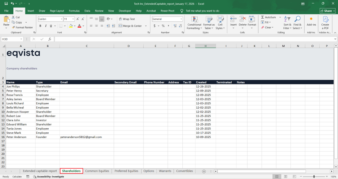Expand the General number format dropdown
Screen dimensions: 338x179
[x=181, y=19]
